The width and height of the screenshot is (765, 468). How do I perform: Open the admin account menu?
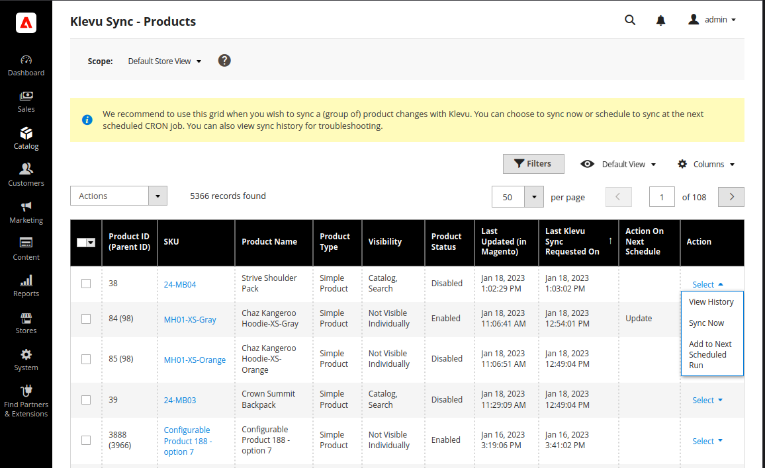coord(712,20)
